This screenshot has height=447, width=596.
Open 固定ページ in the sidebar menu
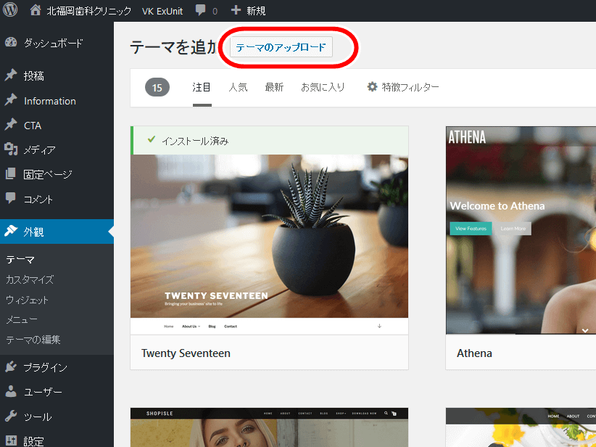pos(48,175)
